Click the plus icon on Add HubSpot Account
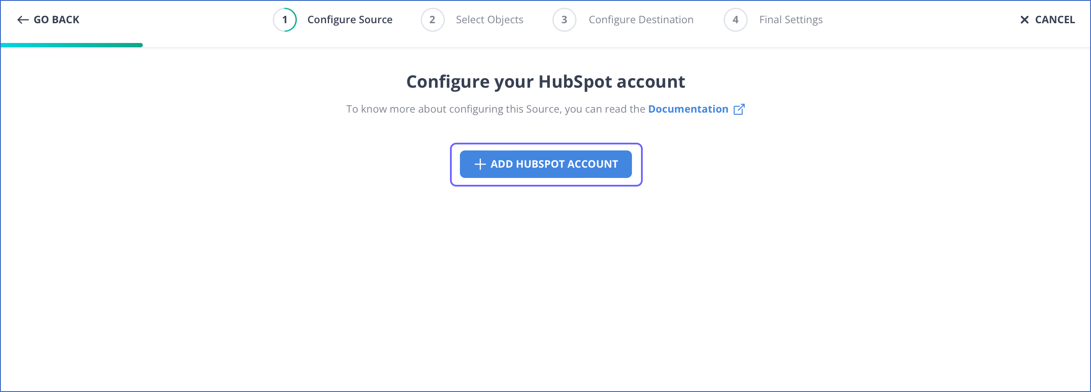The height and width of the screenshot is (392, 1091). pyautogui.click(x=480, y=164)
